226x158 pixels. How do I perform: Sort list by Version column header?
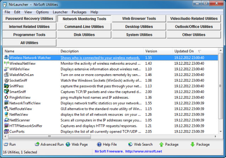pos(158,51)
